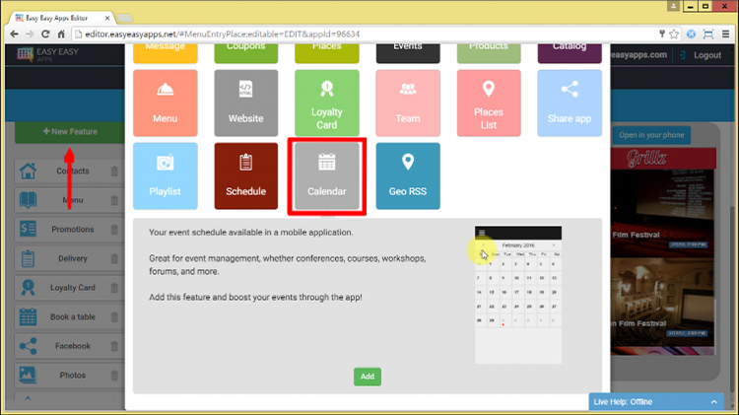Go to next month in calendar preview
This screenshot has width=739, height=415.
(554, 245)
